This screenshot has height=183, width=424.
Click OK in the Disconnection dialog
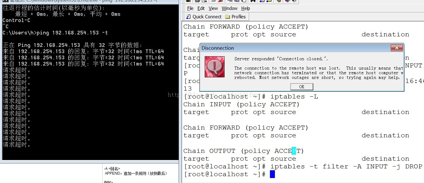click(302, 87)
